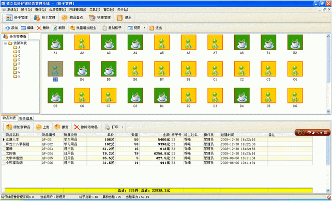Click the 批量增加租金 toolbar button
This screenshot has width=332, height=201.
point(83,28)
